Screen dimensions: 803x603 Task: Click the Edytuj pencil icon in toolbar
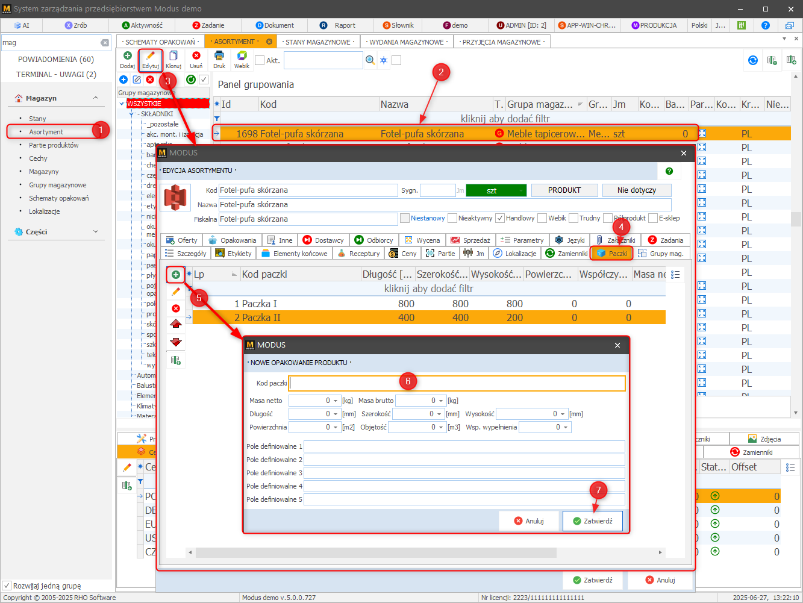click(x=151, y=57)
